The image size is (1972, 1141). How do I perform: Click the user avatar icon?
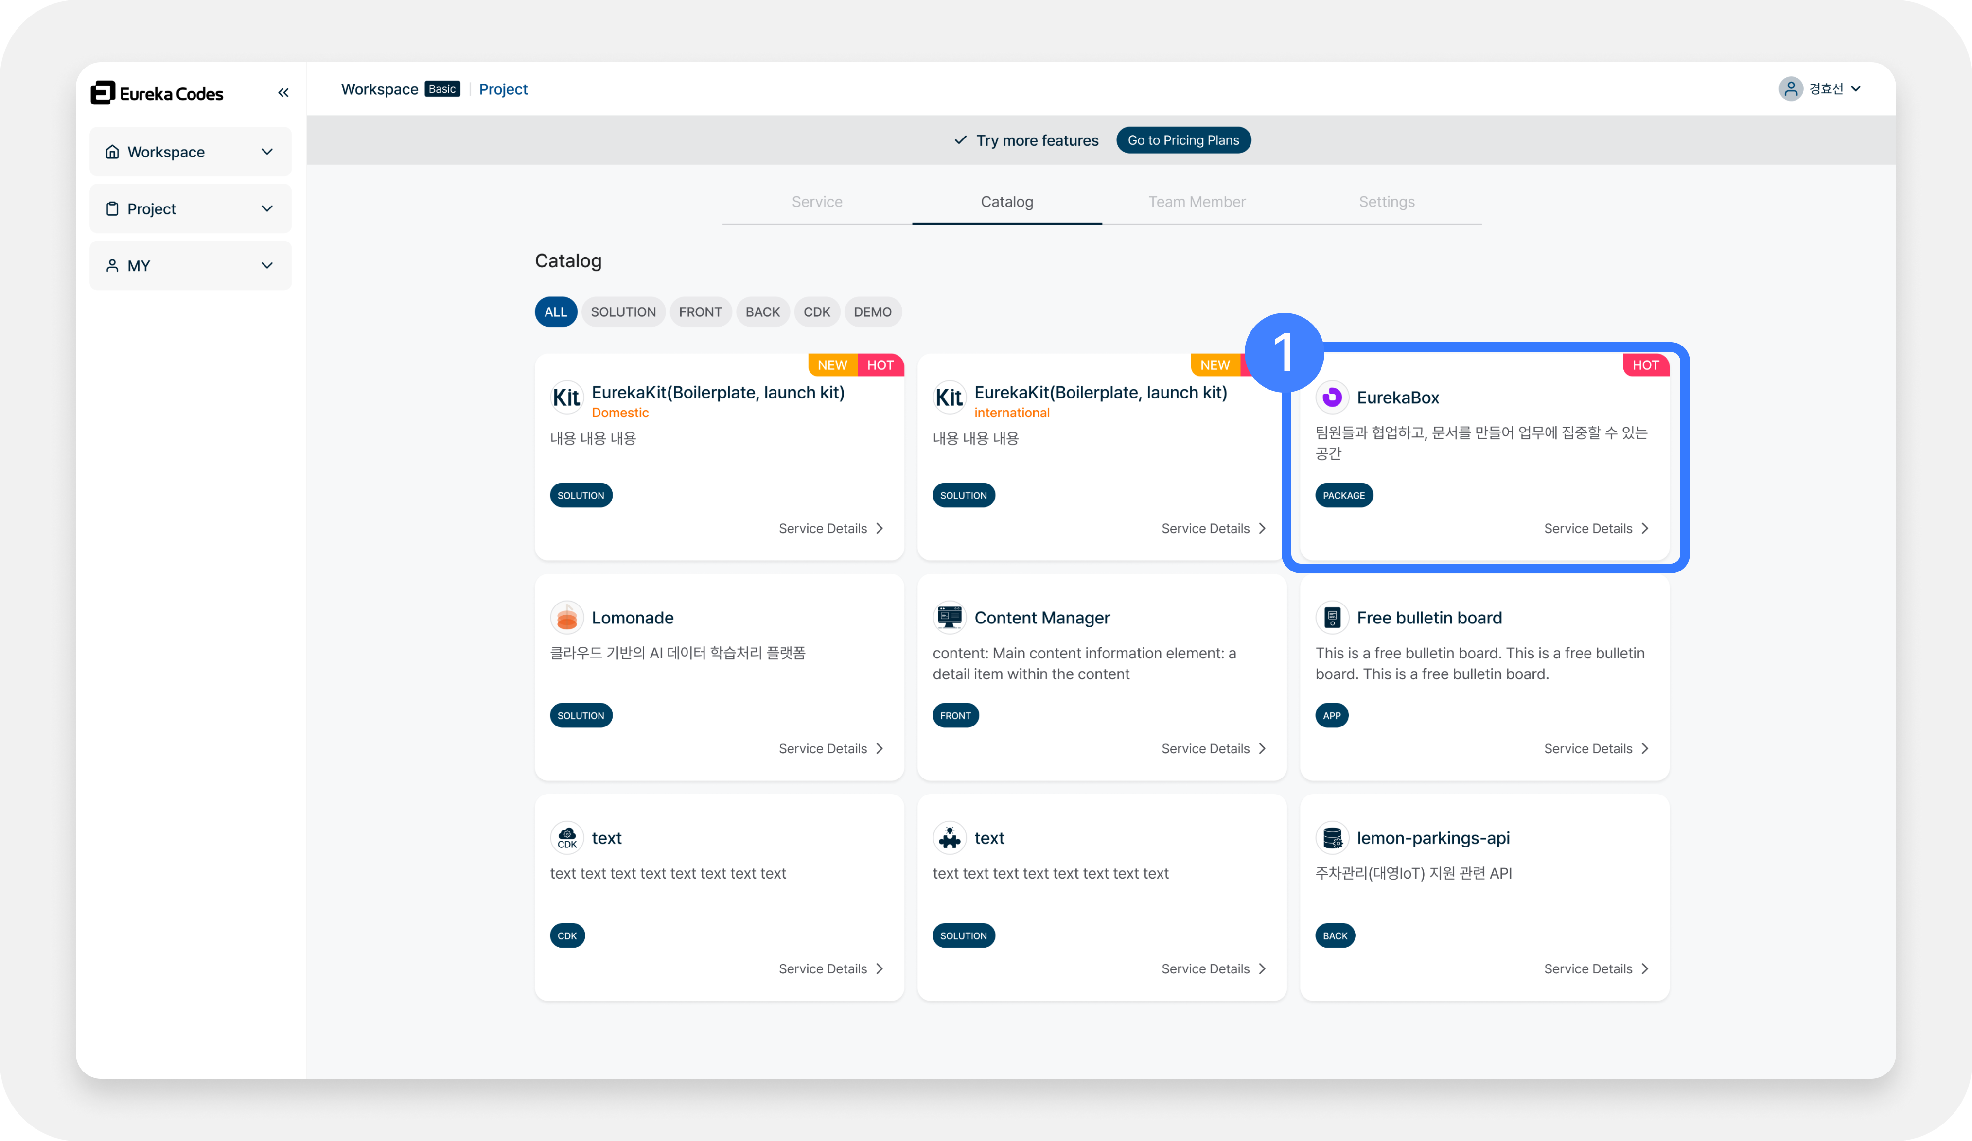click(x=1791, y=89)
